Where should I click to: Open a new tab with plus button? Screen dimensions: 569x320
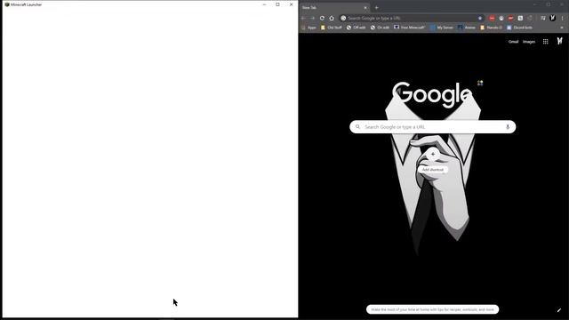click(376, 8)
